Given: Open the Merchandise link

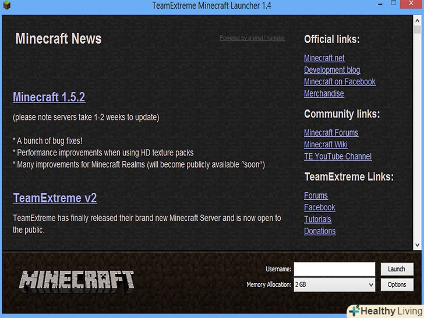Looking at the screenshot, I should (x=324, y=94).
